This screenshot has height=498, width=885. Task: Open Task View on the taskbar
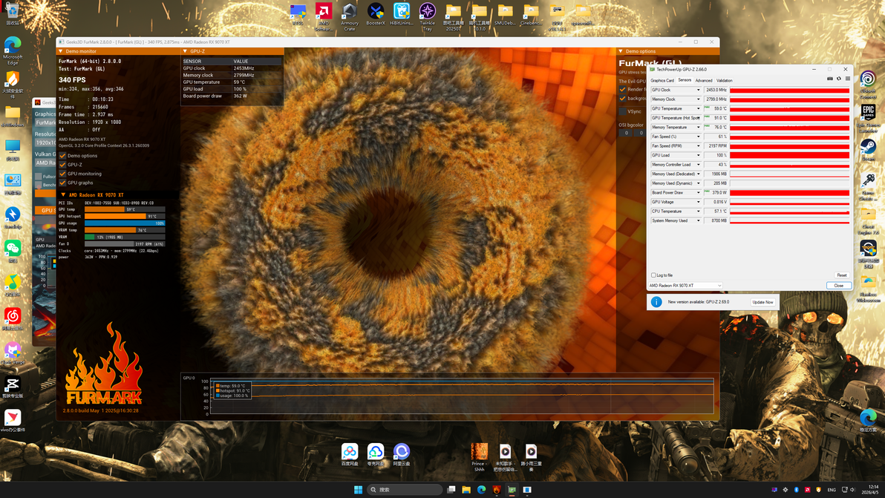click(451, 490)
